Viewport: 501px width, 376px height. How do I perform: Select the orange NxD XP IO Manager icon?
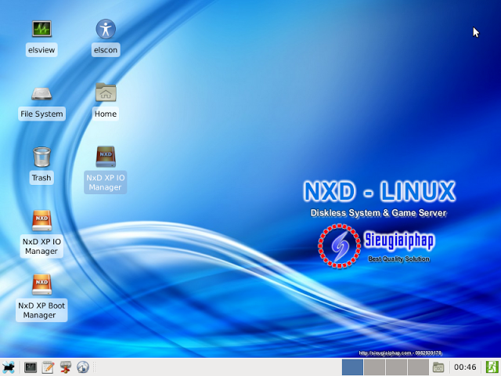click(x=41, y=221)
